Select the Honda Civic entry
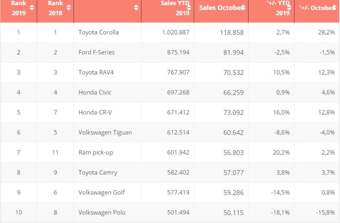 95,93
